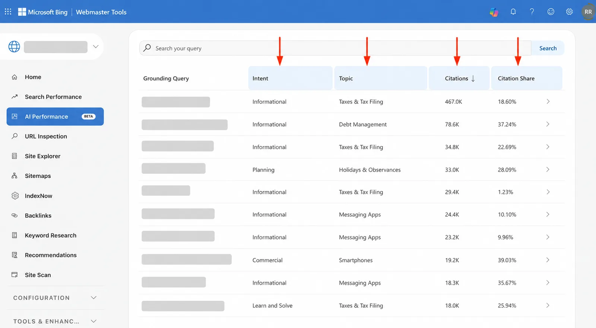Expand the Smartphones row chevron
The image size is (596, 328).
point(548,260)
